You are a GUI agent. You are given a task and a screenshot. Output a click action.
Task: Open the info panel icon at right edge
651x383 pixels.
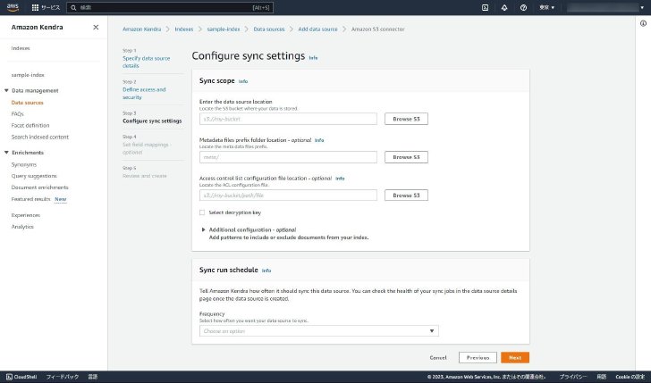[643, 23]
